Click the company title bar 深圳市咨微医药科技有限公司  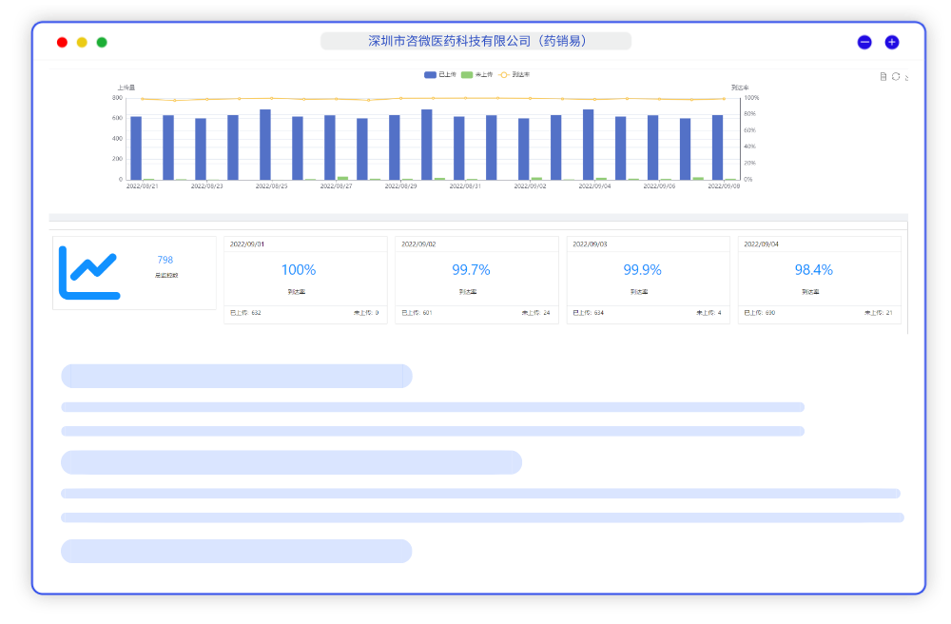pos(475,41)
